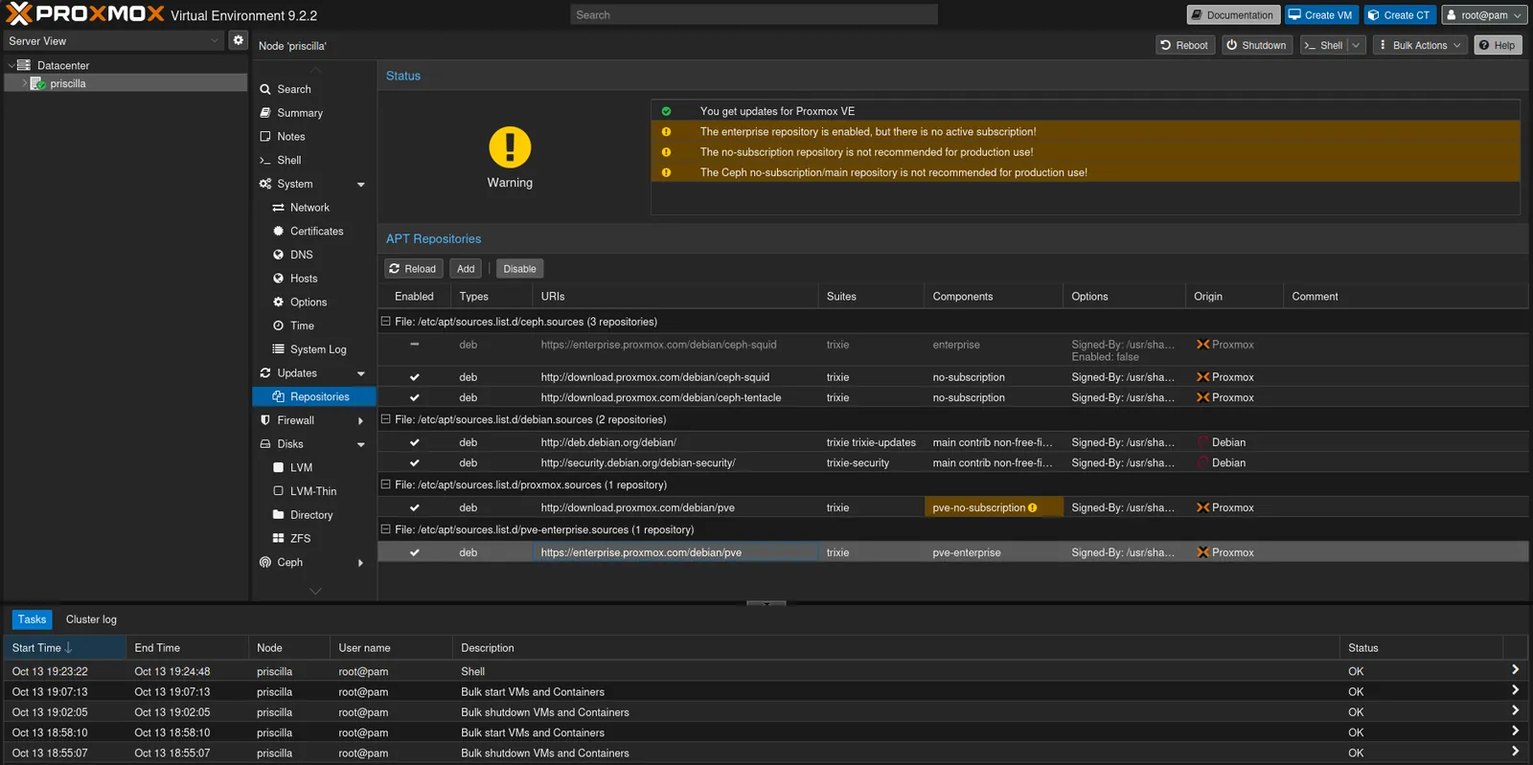Image resolution: width=1533 pixels, height=765 pixels.
Task: Click the Create CT button
Action: [1399, 14]
